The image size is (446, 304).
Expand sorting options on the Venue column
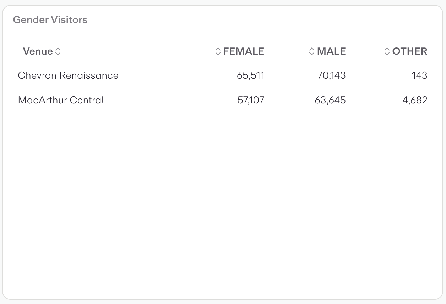[x=58, y=51]
